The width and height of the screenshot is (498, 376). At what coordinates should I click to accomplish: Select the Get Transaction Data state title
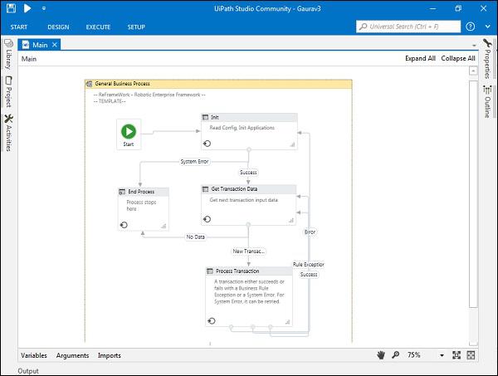(234, 189)
